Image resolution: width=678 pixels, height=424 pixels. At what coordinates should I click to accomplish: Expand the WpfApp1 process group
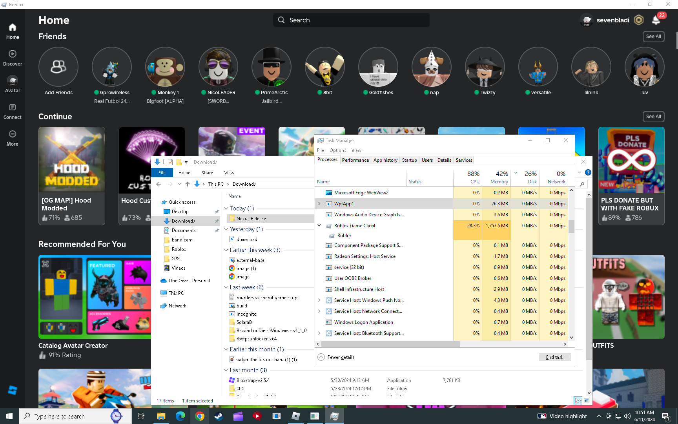319,204
